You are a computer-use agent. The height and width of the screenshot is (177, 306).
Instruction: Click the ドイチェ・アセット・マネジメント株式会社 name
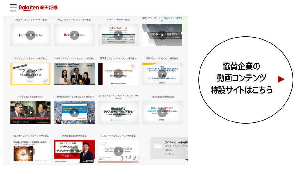[74, 58]
